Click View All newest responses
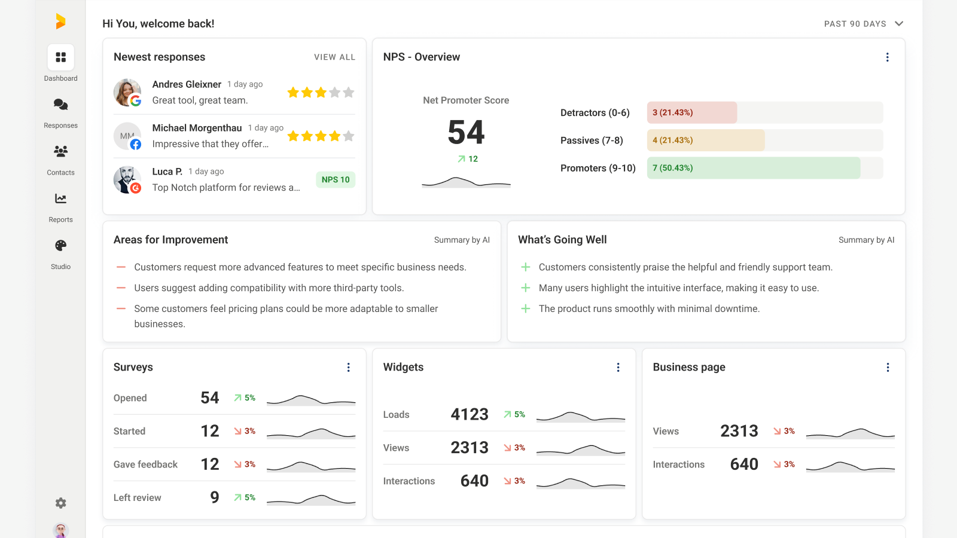This screenshot has width=957, height=538. 334,57
